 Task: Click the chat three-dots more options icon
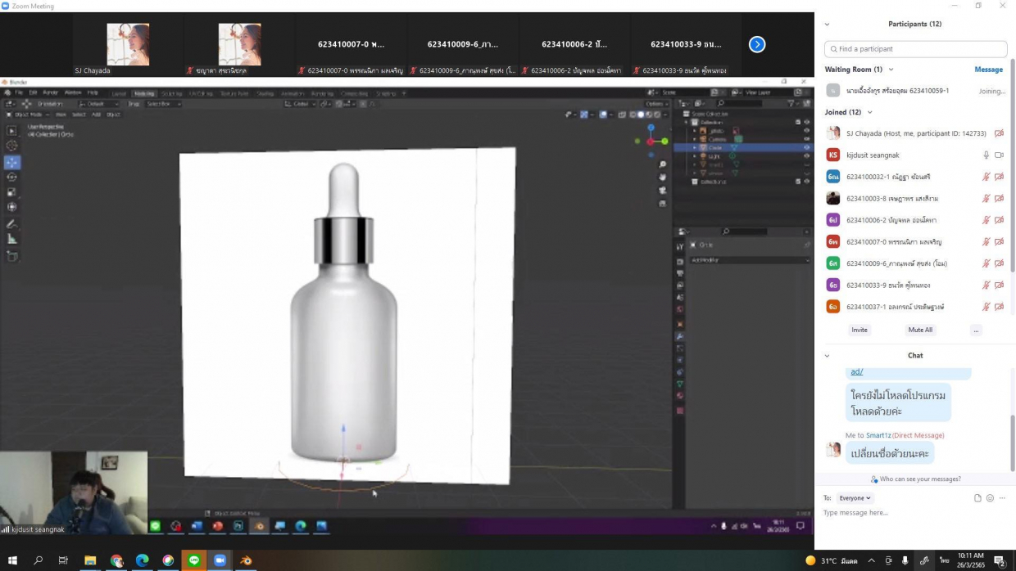coord(1002,498)
